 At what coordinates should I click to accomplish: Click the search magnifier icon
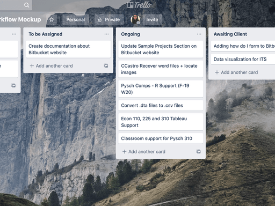pos(26,5)
